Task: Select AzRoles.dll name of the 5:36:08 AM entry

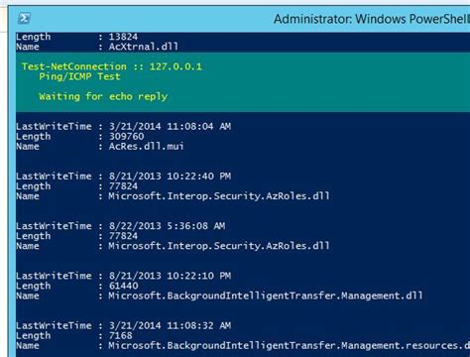Action: [219, 246]
